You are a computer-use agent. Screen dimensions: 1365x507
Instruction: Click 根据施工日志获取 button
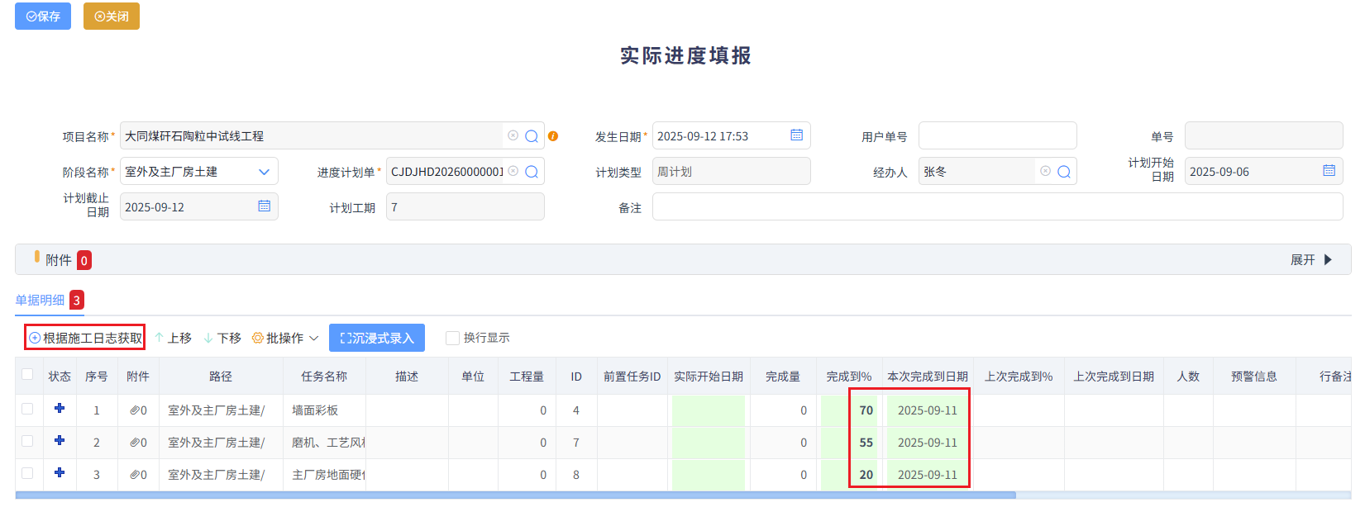click(x=85, y=338)
